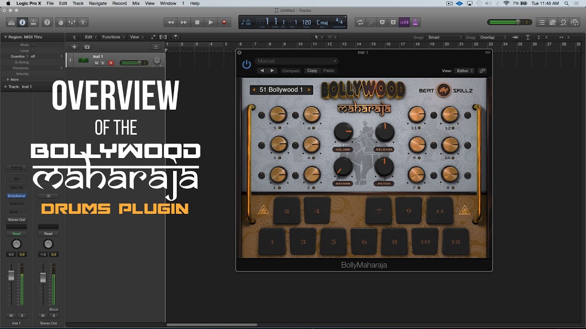Viewport: 586px width, 329px height.
Task: Open the Editors scissors icon
Action: tap(82, 22)
